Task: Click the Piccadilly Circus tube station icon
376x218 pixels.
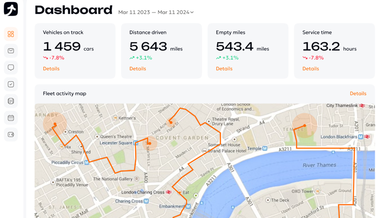Action: 86,162
